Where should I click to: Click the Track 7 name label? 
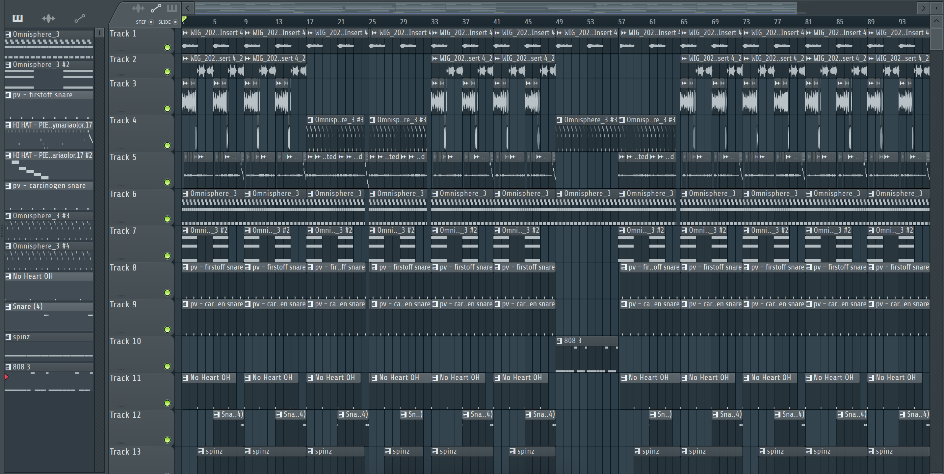point(123,231)
